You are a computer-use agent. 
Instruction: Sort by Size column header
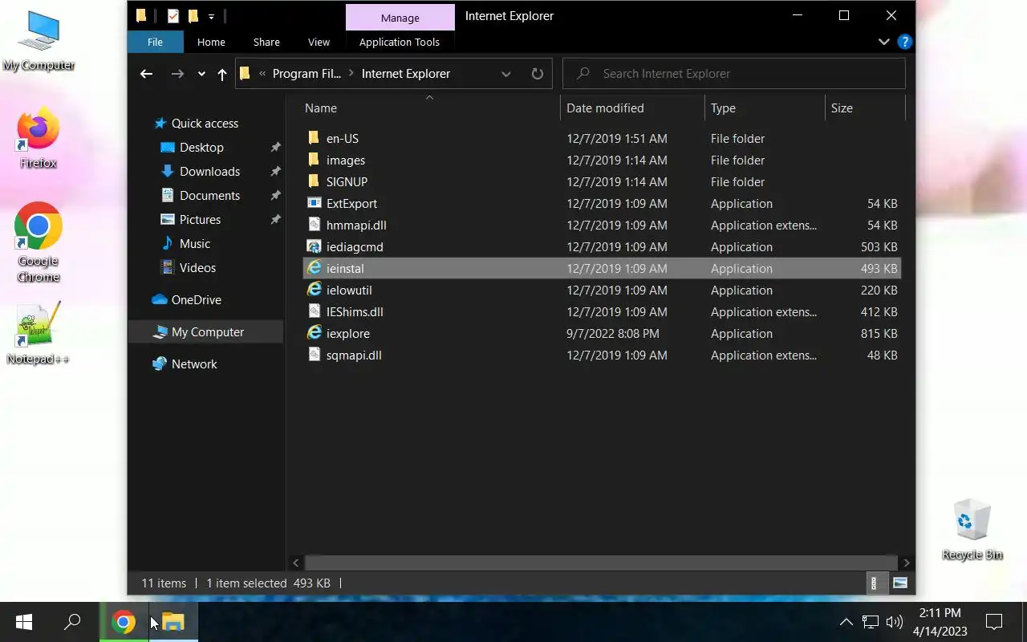(865, 108)
